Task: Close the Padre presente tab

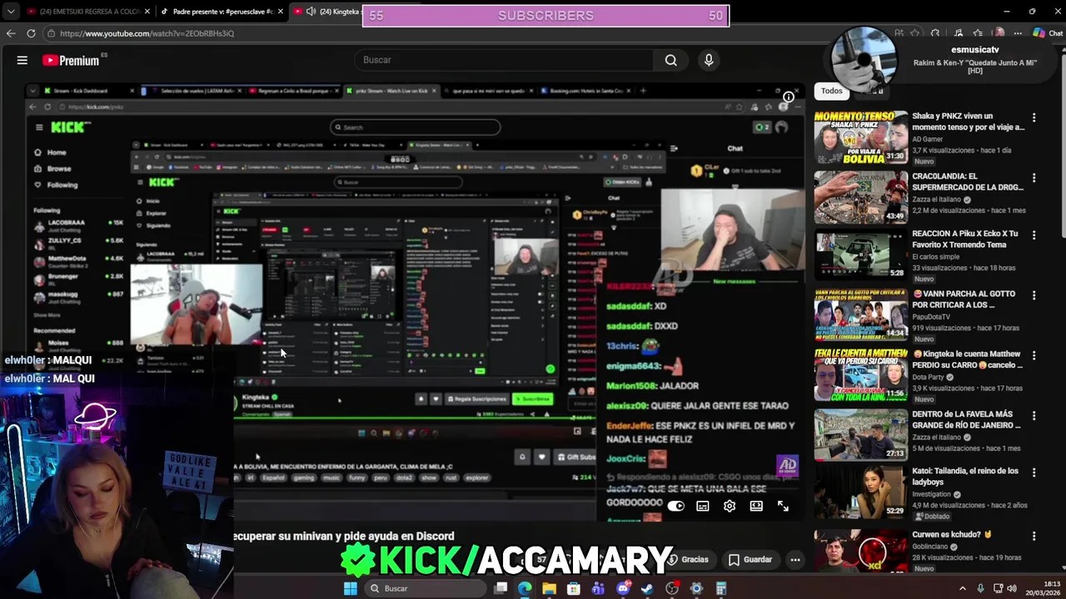Action: pos(281,12)
